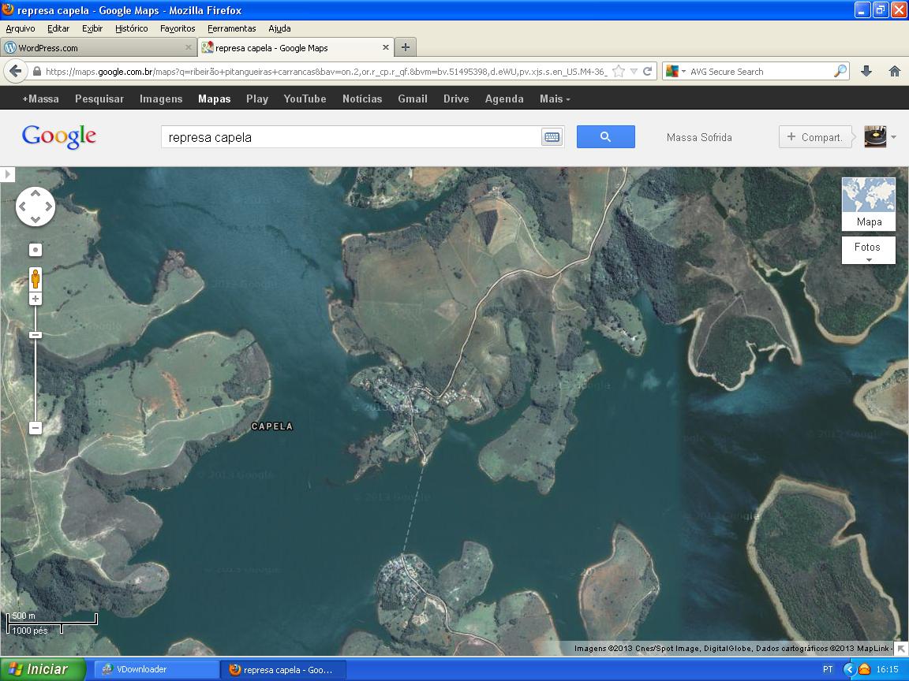Click the Firefox back arrow button

[x=15, y=71]
